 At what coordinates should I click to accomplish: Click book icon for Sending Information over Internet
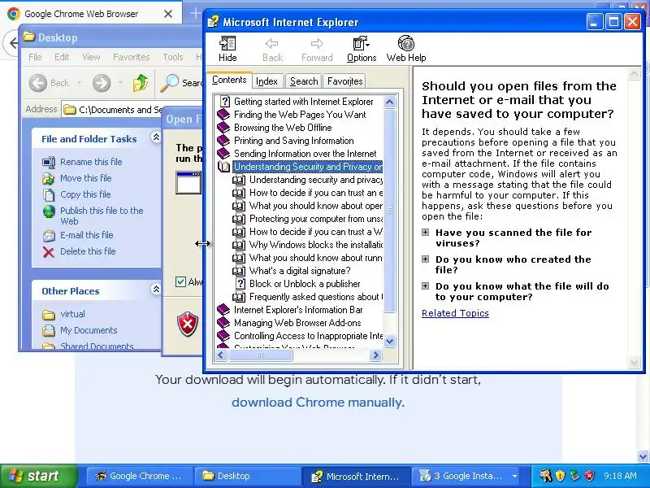[x=223, y=154]
